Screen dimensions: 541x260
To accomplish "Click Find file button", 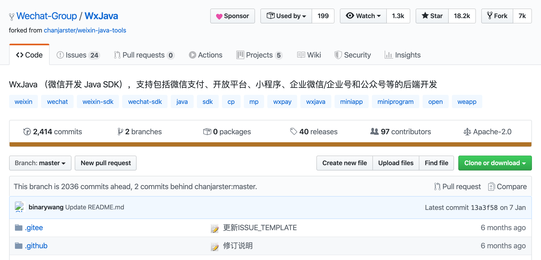I will coord(436,163).
